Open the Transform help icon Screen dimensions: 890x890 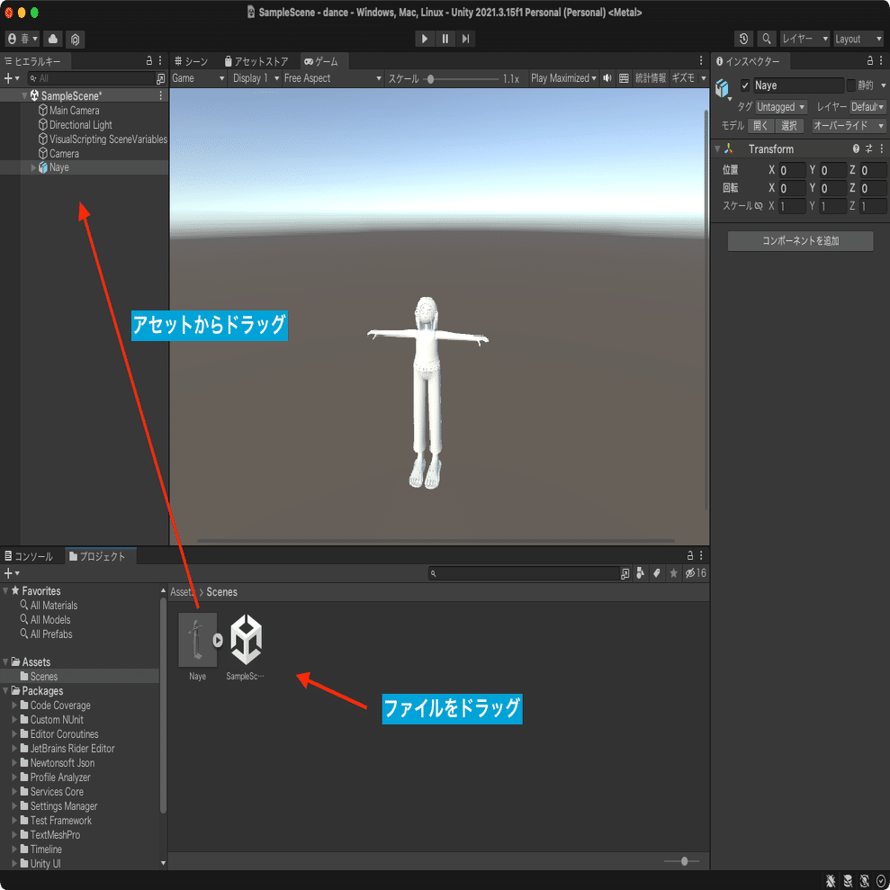pos(856,148)
